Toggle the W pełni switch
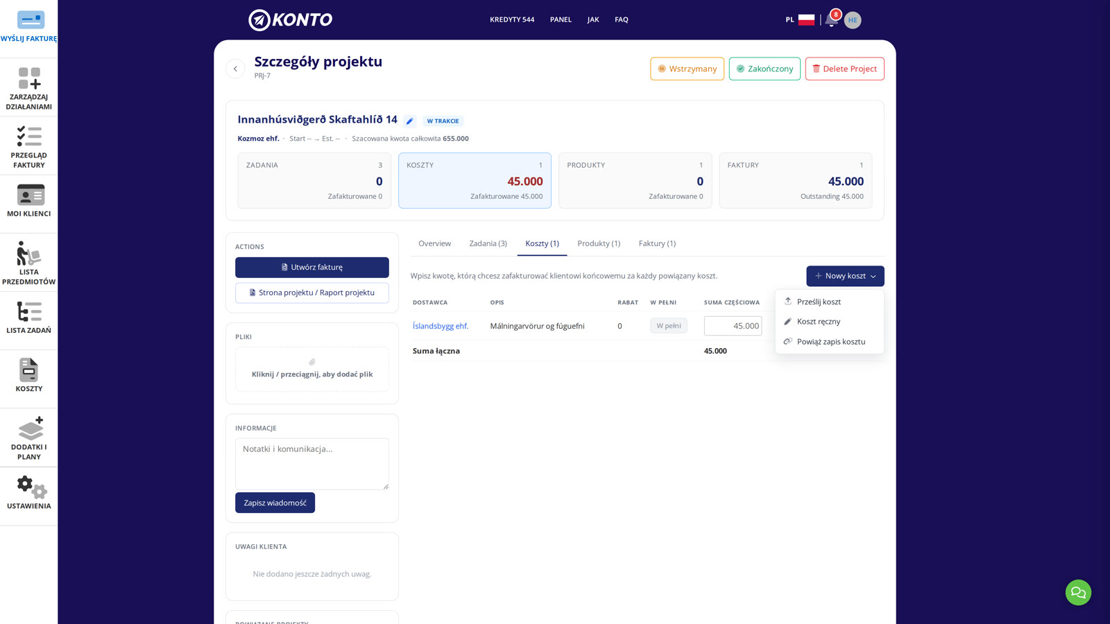 coord(668,326)
